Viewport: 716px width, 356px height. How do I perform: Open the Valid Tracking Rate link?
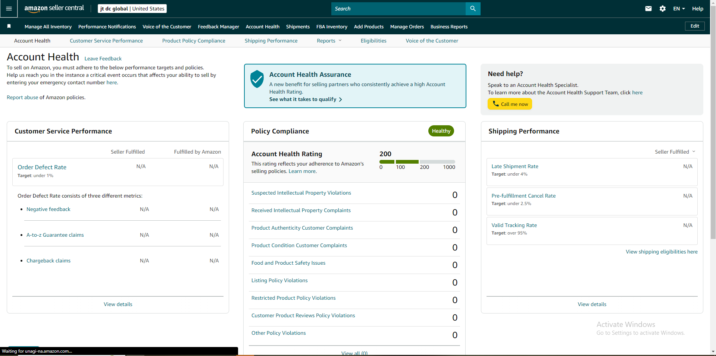coord(514,225)
